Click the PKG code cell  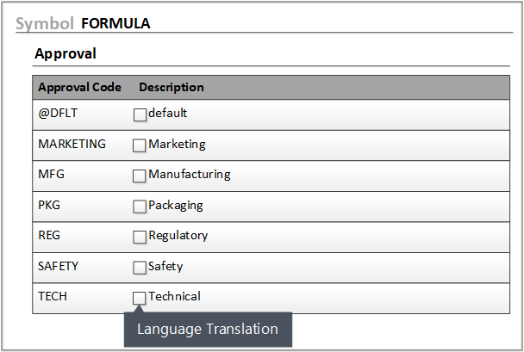[50, 205]
